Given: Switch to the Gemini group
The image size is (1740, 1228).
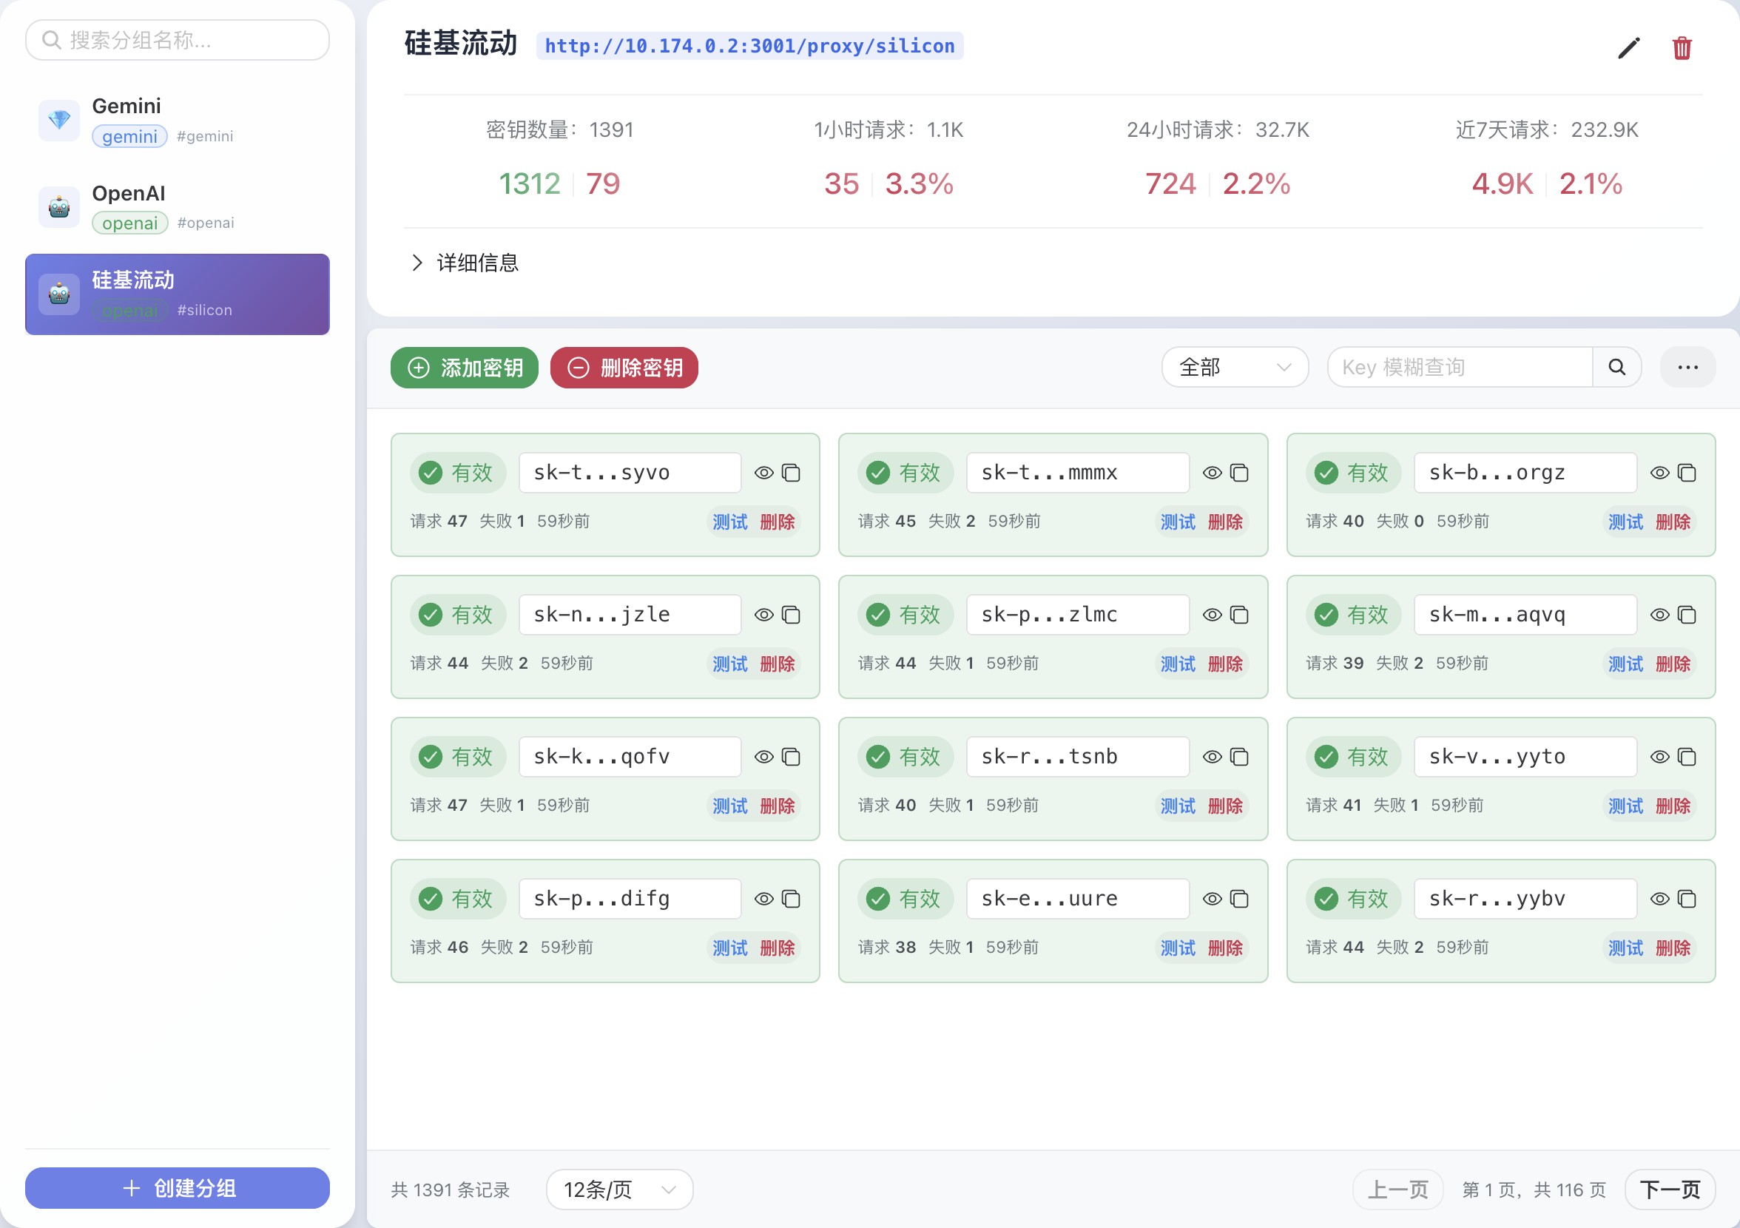Looking at the screenshot, I should pyautogui.click(x=177, y=120).
